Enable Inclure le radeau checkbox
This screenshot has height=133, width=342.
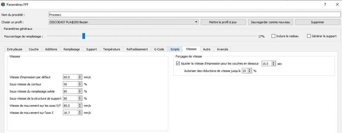tap(273, 36)
